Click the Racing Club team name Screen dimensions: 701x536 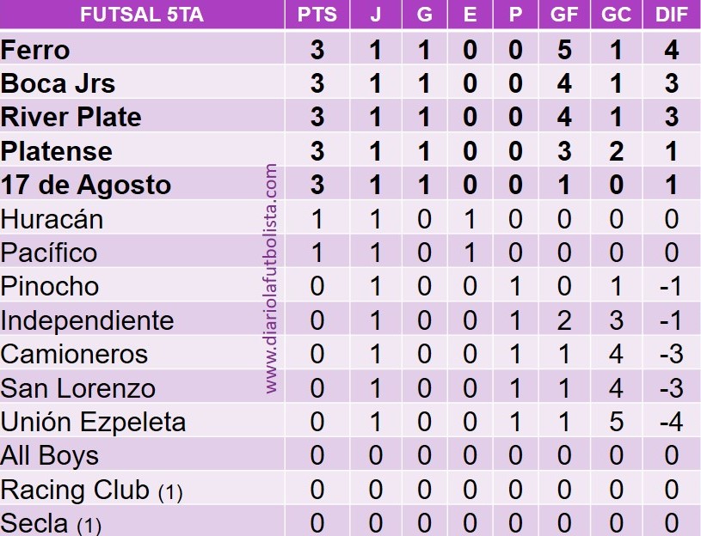pos(76,490)
